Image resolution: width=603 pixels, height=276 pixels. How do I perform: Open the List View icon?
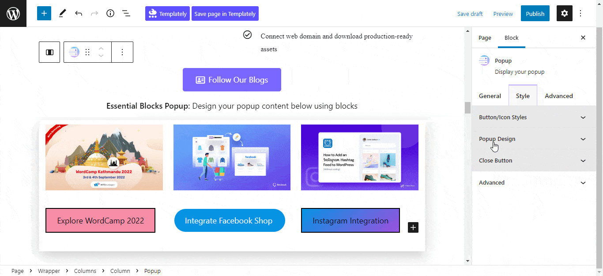tap(126, 13)
